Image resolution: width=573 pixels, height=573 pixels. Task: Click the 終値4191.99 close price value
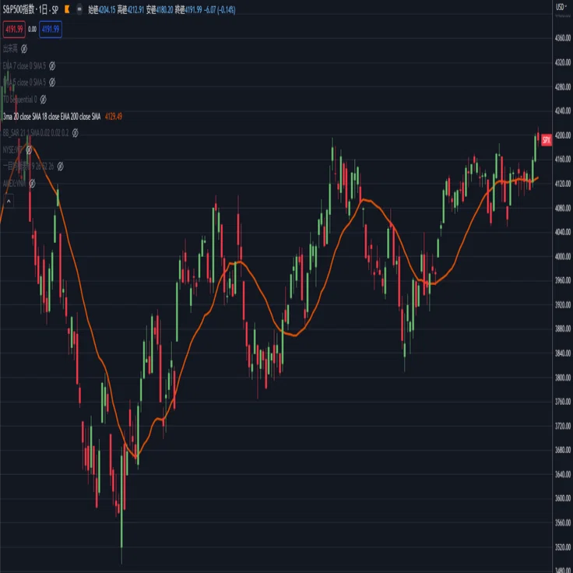click(188, 10)
